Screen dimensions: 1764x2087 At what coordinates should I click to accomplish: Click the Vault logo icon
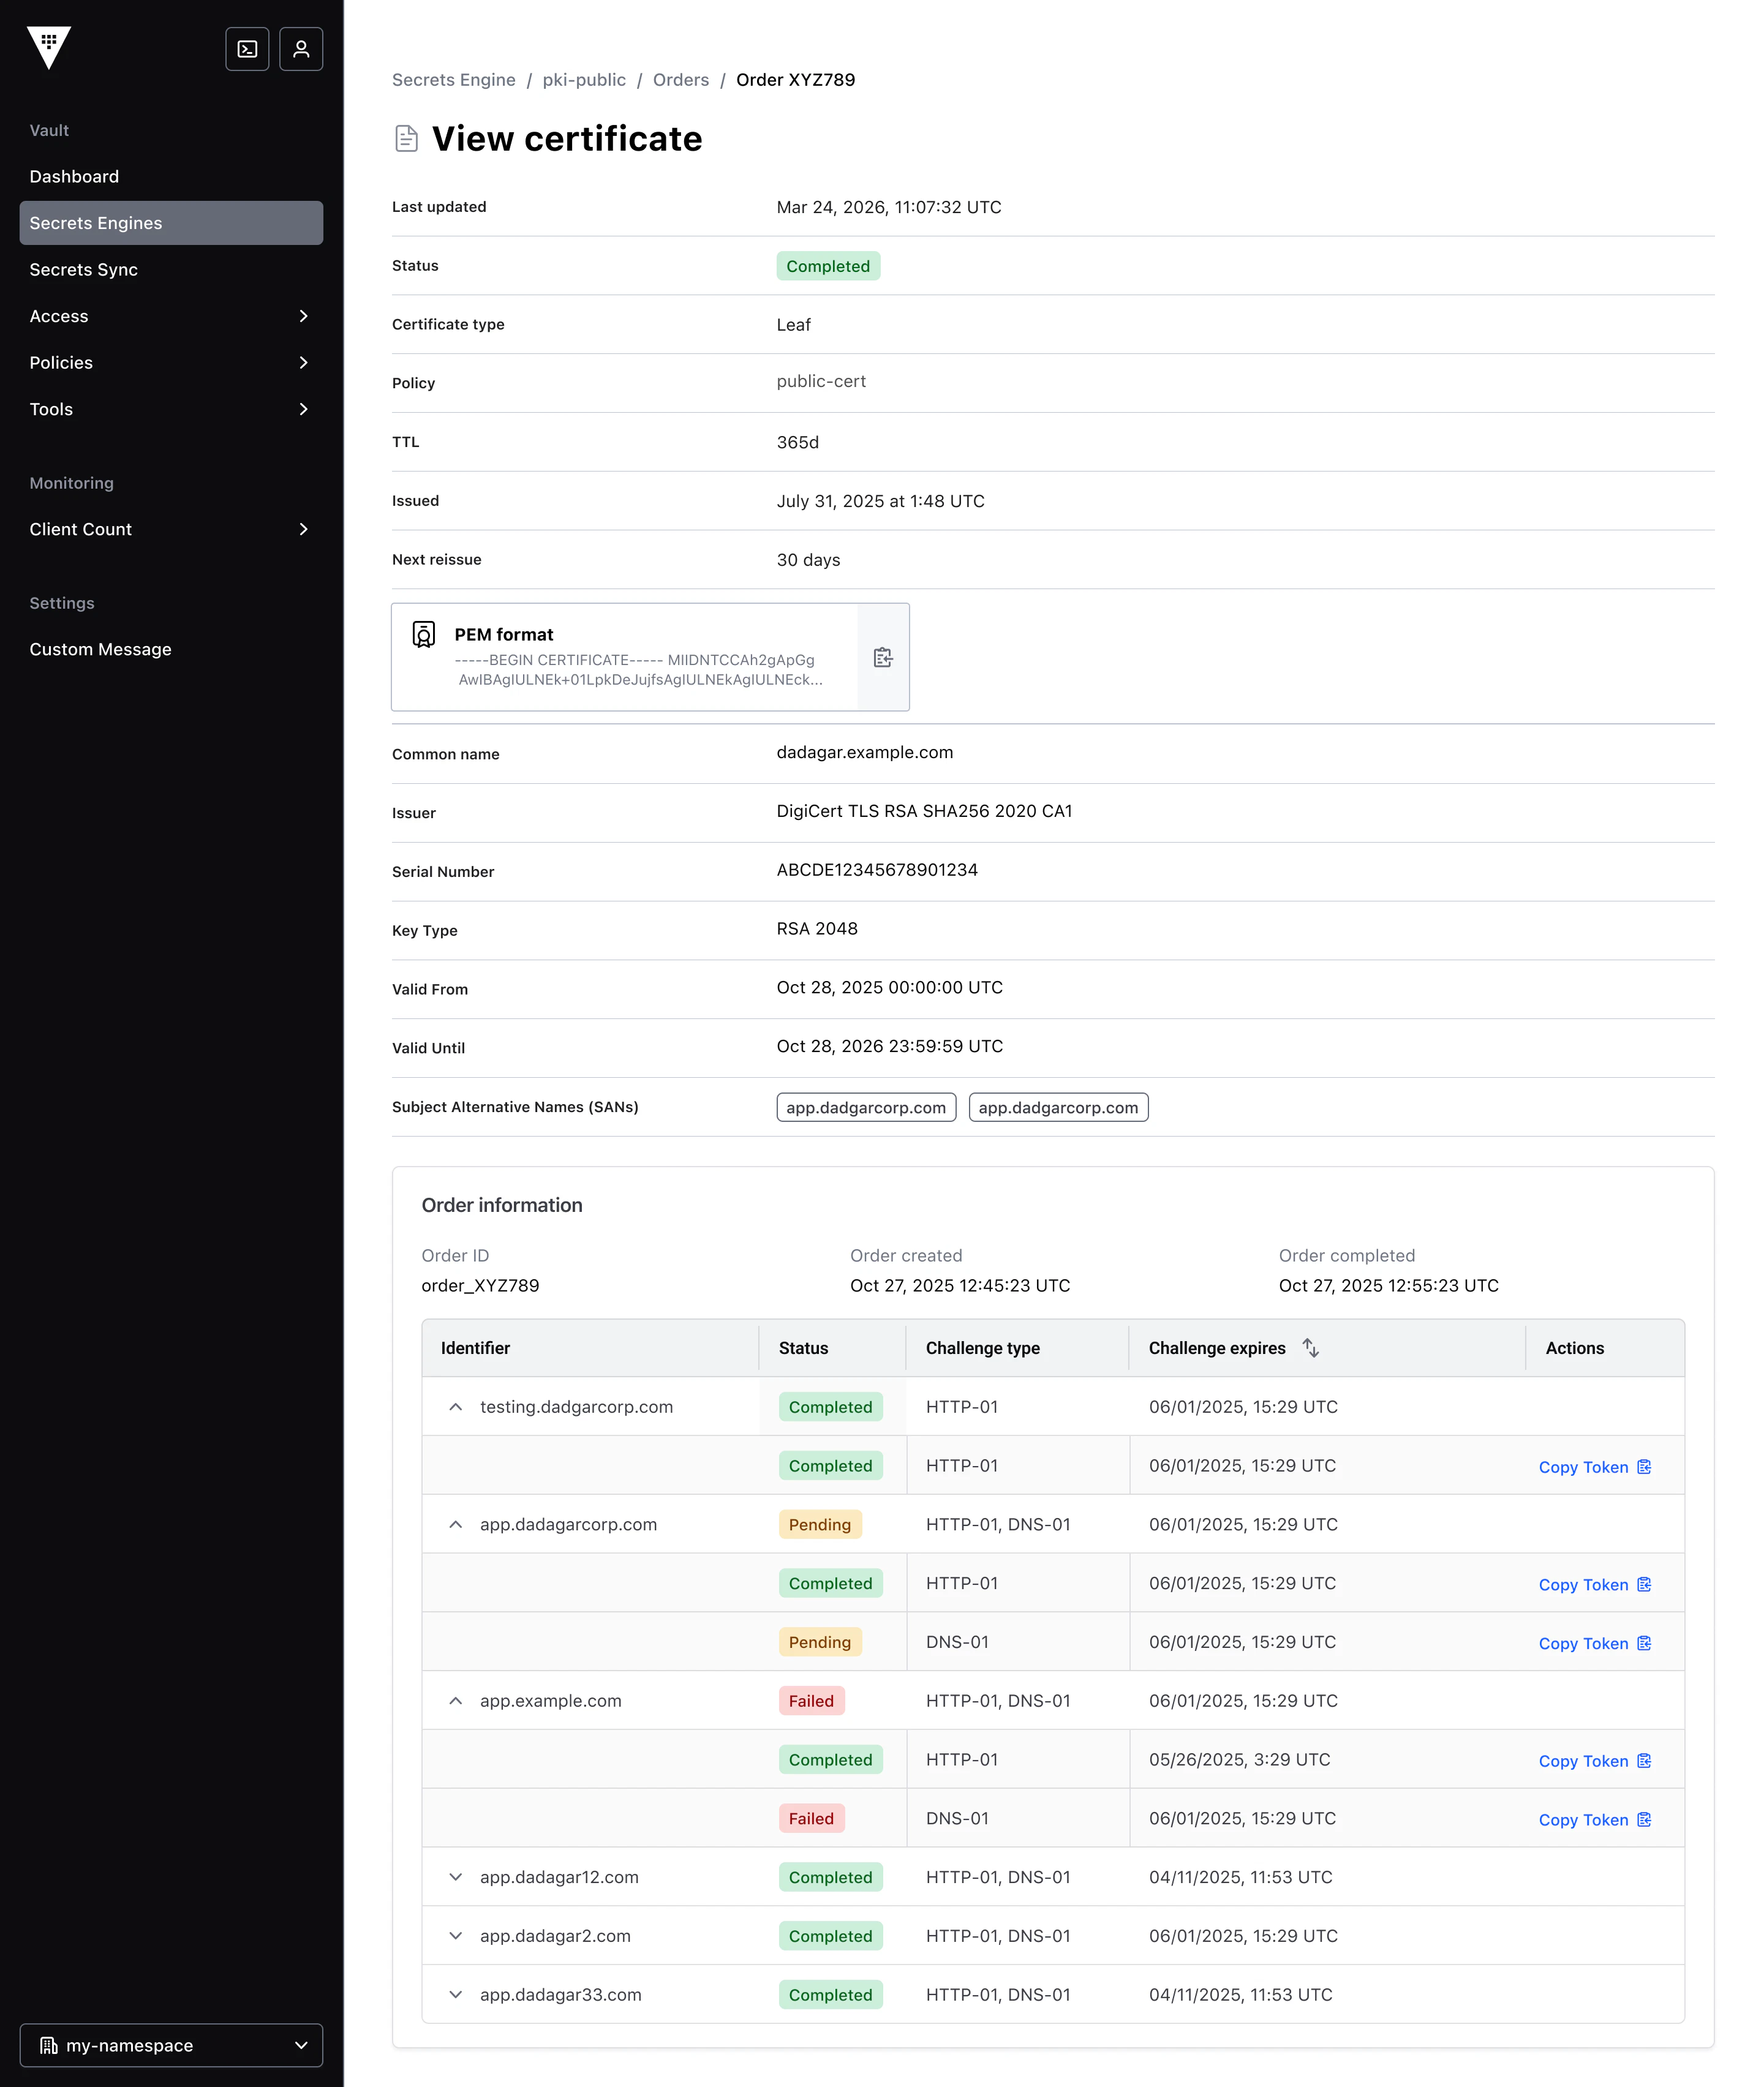(x=49, y=48)
